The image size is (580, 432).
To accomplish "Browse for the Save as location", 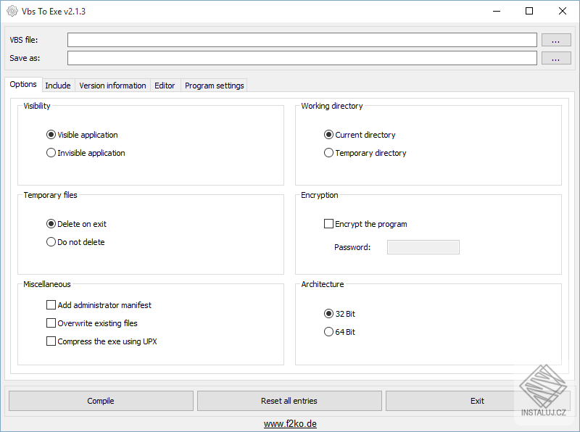I will click(556, 58).
